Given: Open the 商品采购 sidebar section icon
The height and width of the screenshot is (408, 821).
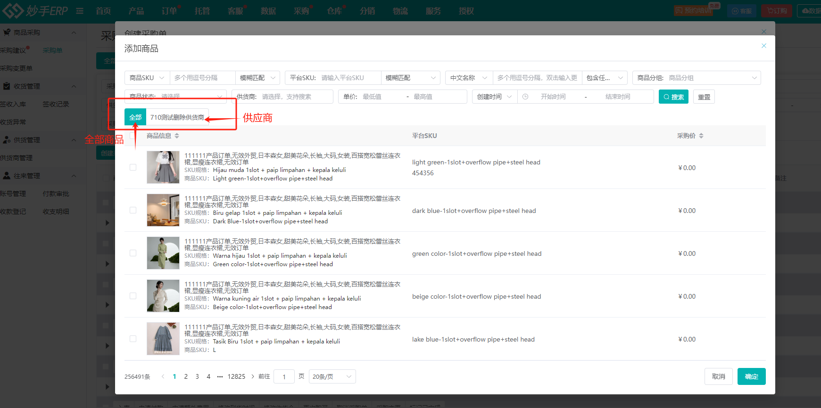Looking at the screenshot, I should tap(7, 33).
